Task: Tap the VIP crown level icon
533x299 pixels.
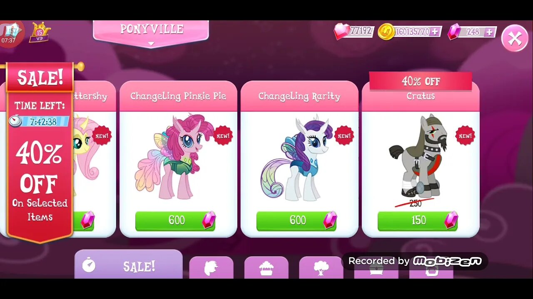Action: click(39, 33)
